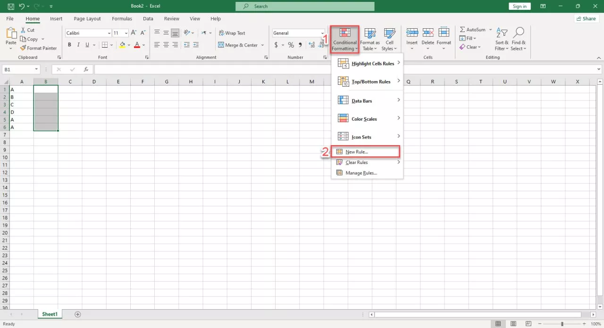Image resolution: width=604 pixels, height=328 pixels.
Task: Open the Fill Color dropdown arrow
Action: click(129, 45)
